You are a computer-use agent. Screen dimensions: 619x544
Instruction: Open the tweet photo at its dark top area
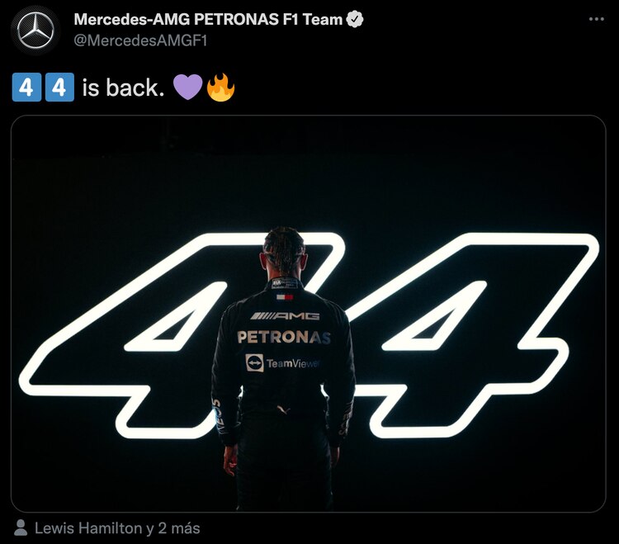pyautogui.click(x=309, y=166)
